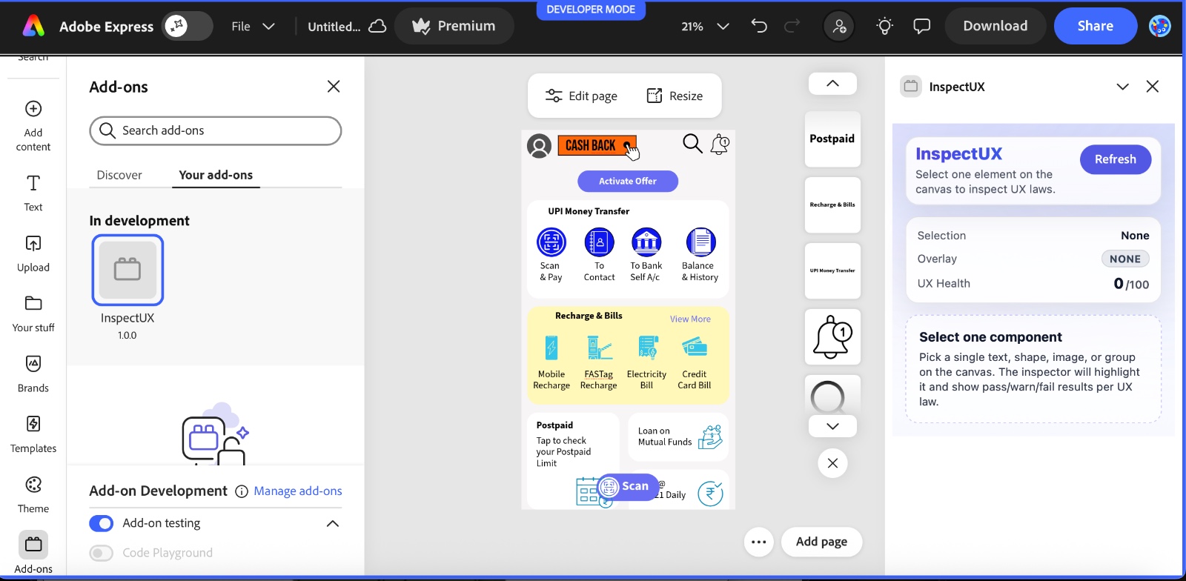The height and width of the screenshot is (581, 1186).
Task: Open the Theme palette panel
Action: [x=33, y=495]
